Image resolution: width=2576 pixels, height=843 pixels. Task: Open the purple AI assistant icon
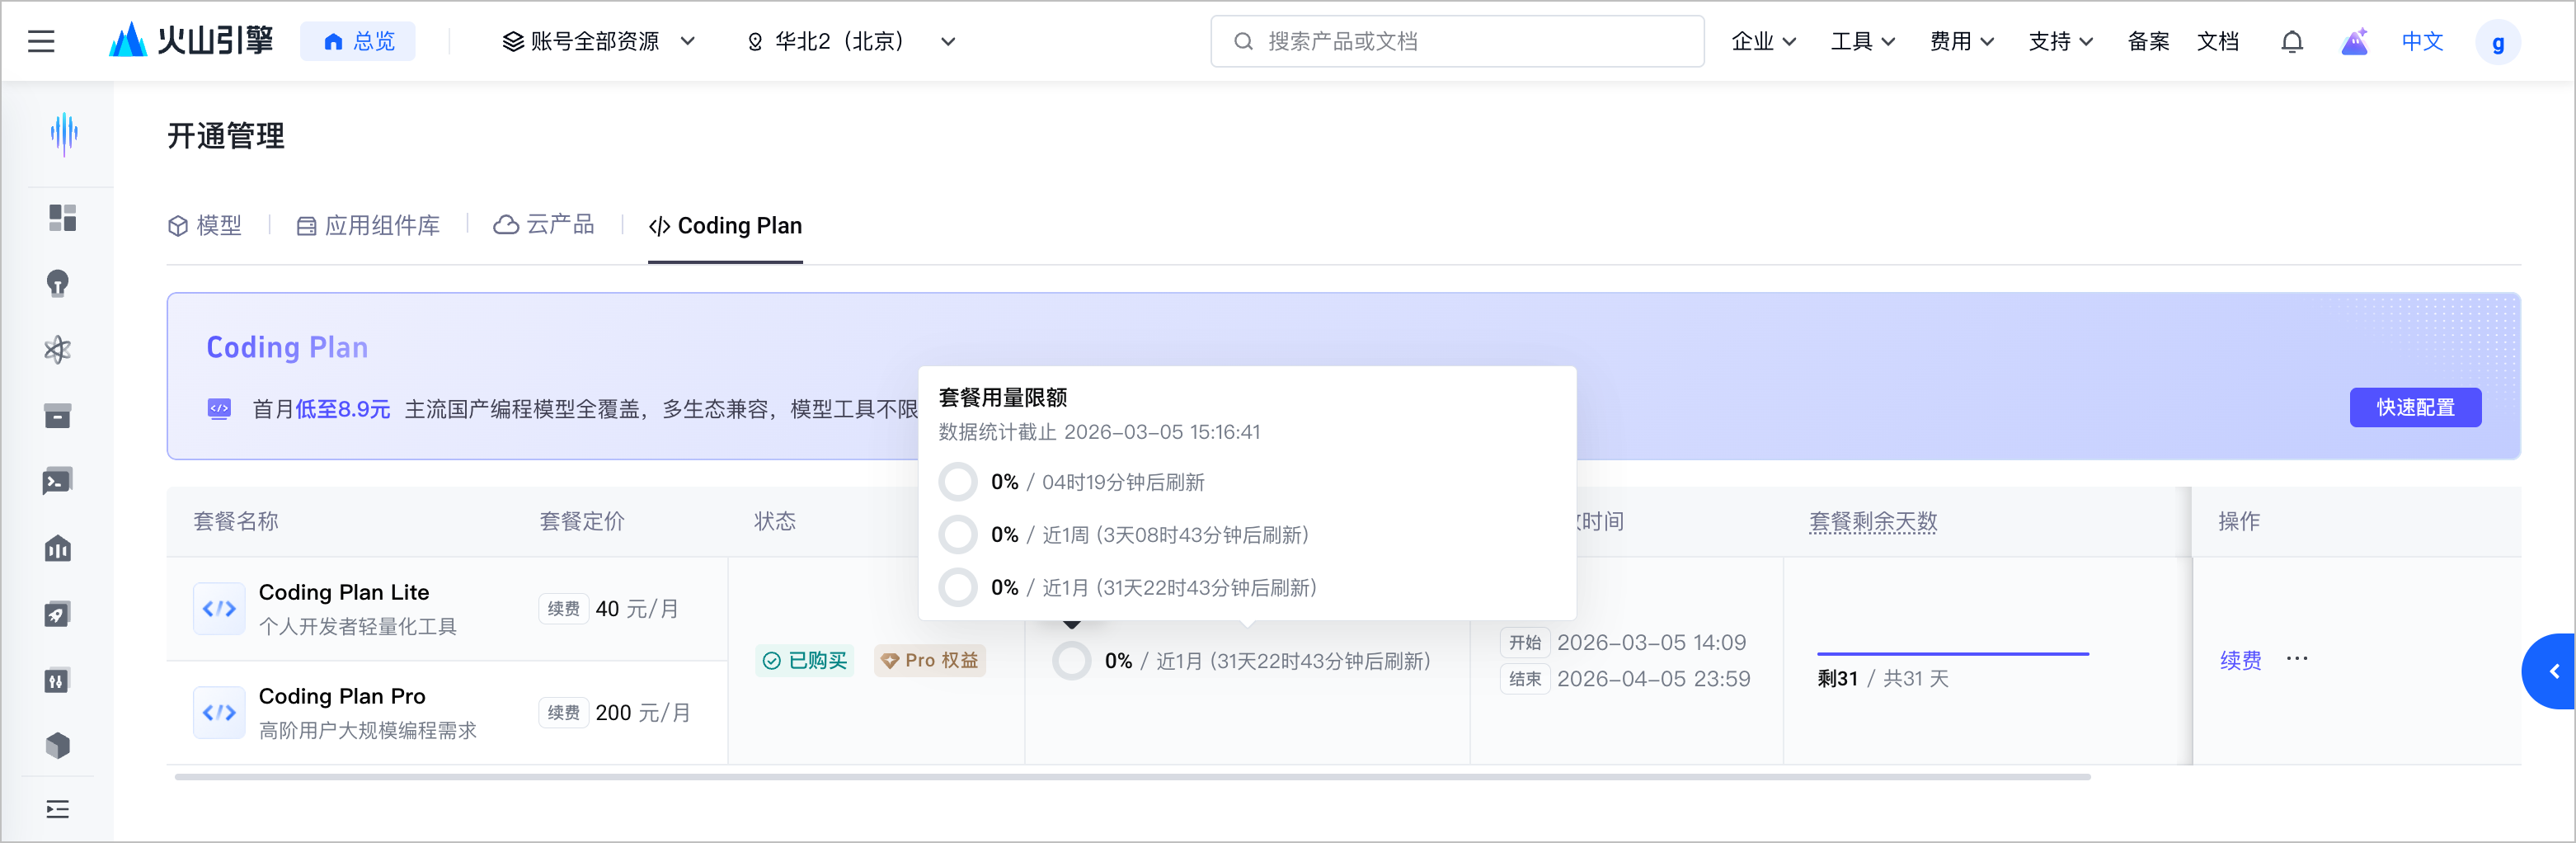coord(2355,41)
